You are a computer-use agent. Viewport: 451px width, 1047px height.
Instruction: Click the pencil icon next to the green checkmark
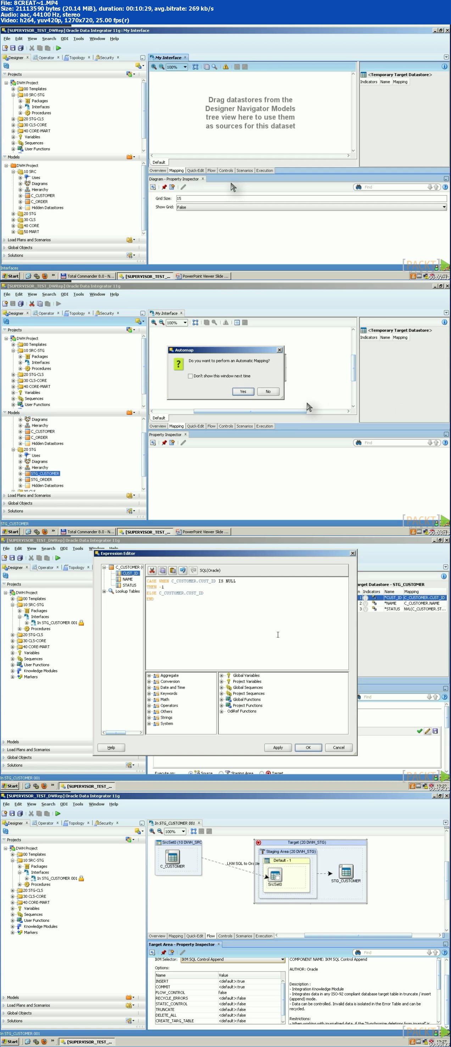click(x=427, y=731)
